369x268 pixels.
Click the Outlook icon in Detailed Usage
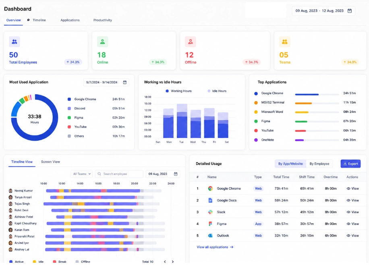point(210,235)
